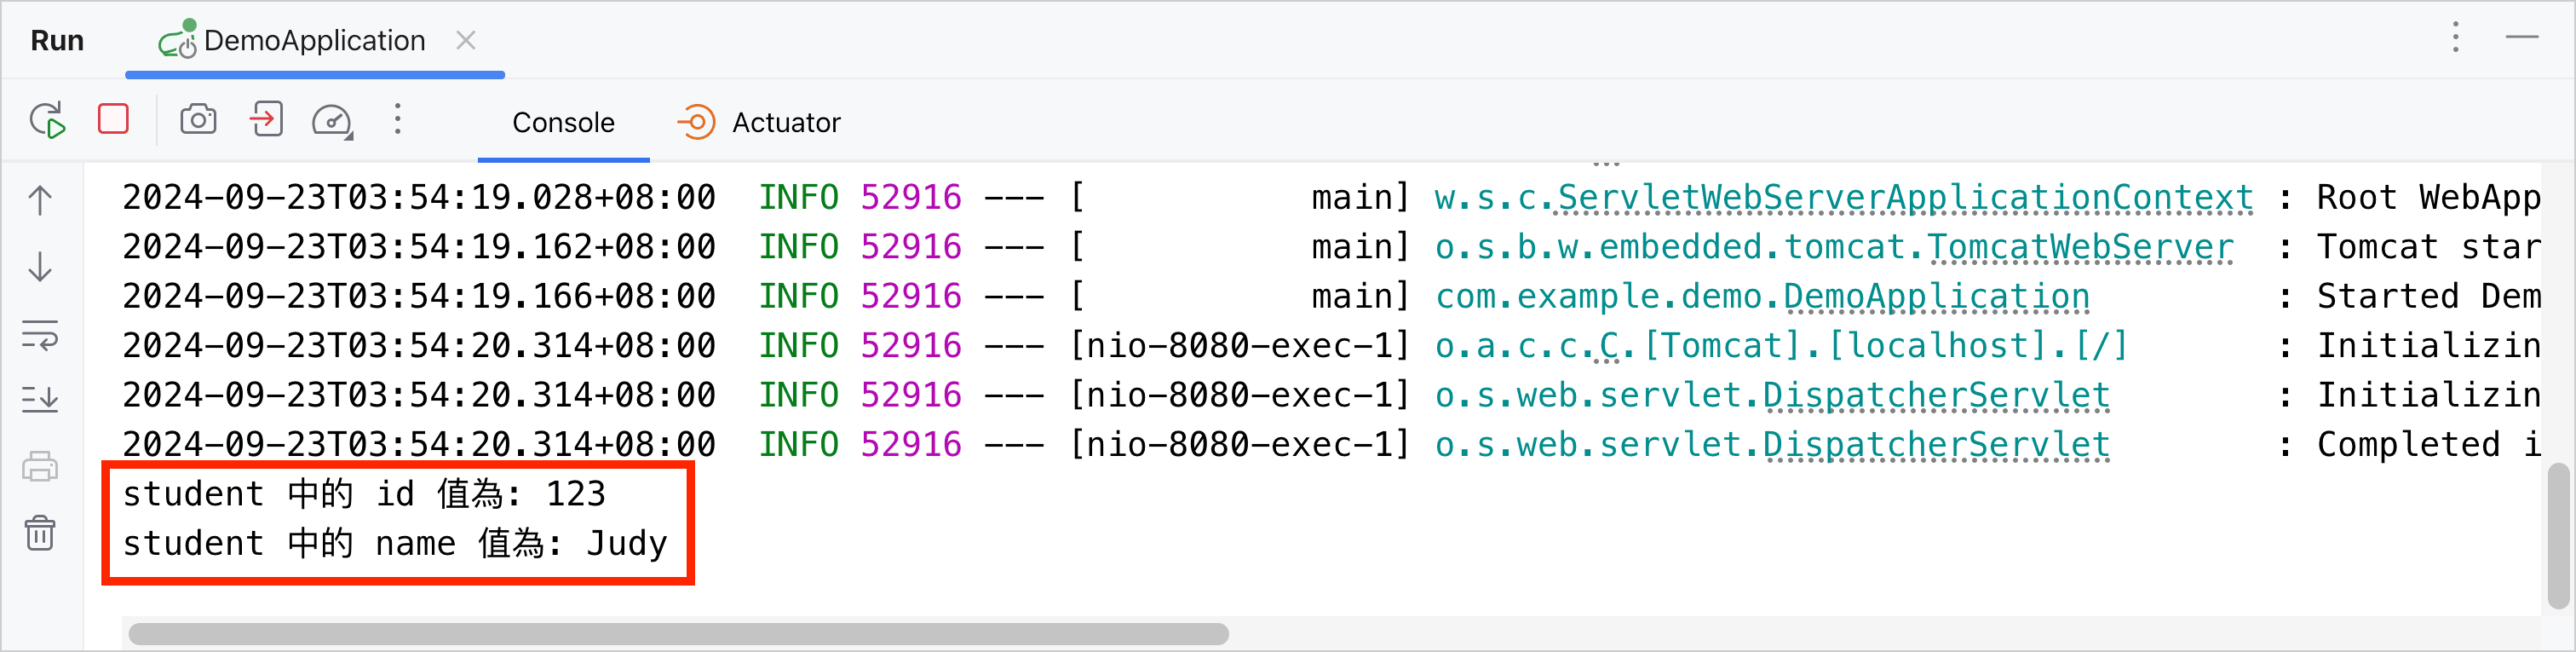Open Run panel options vertical dots
This screenshot has height=652, width=2576.
point(2455,38)
